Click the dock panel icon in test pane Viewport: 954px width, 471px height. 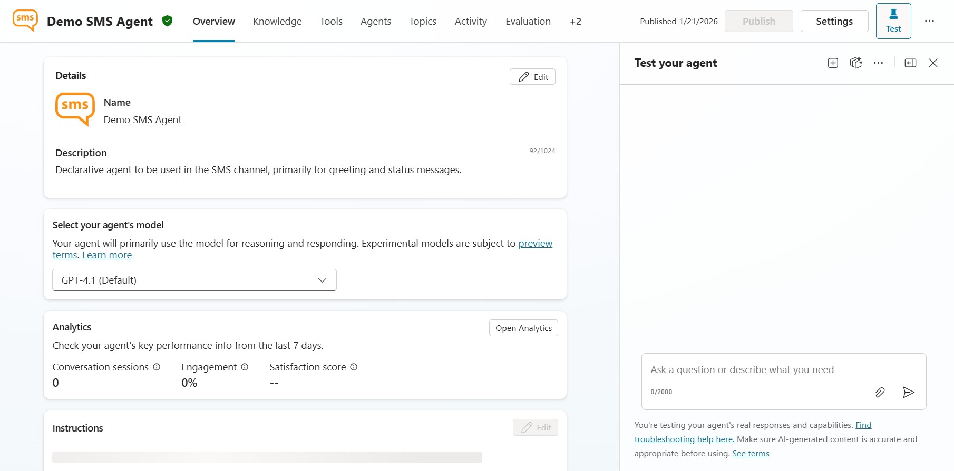pyautogui.click(x=910, y=63)
